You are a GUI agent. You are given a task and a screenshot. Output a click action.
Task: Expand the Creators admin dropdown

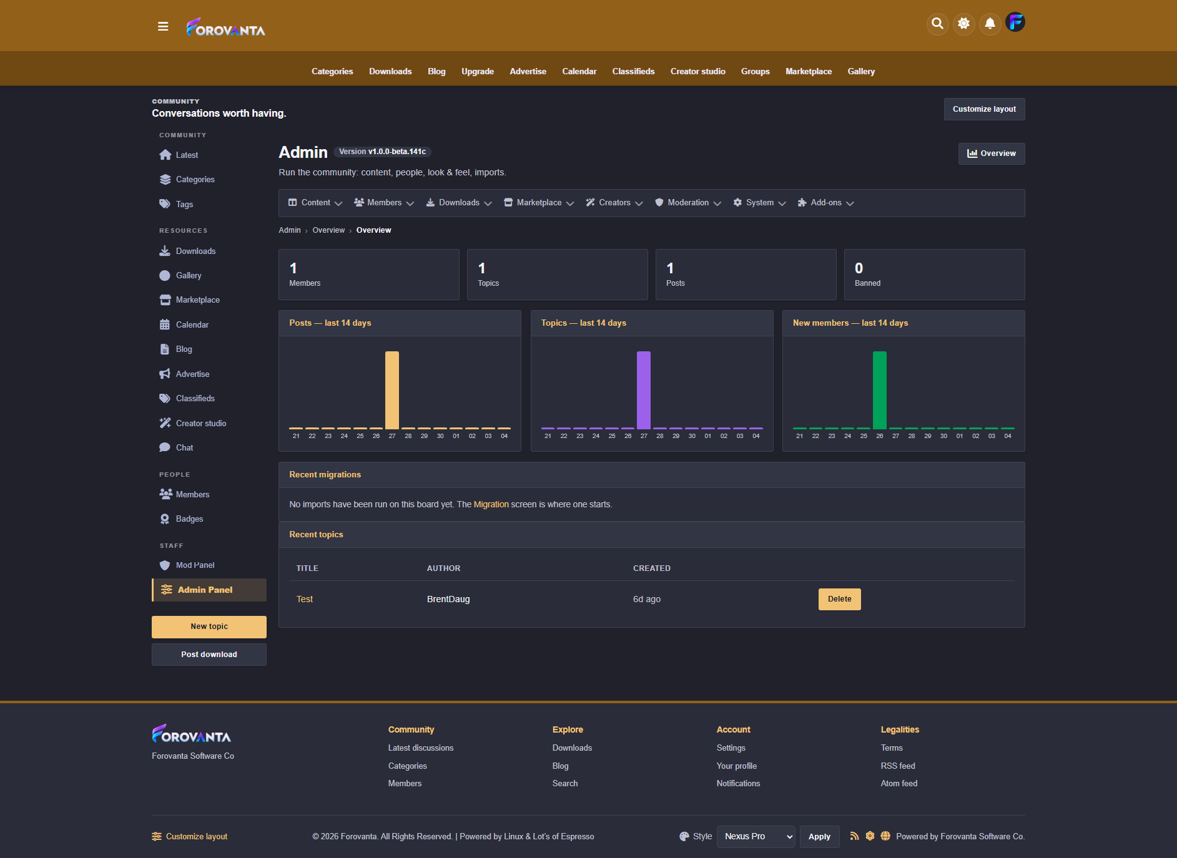pos(614,203)
